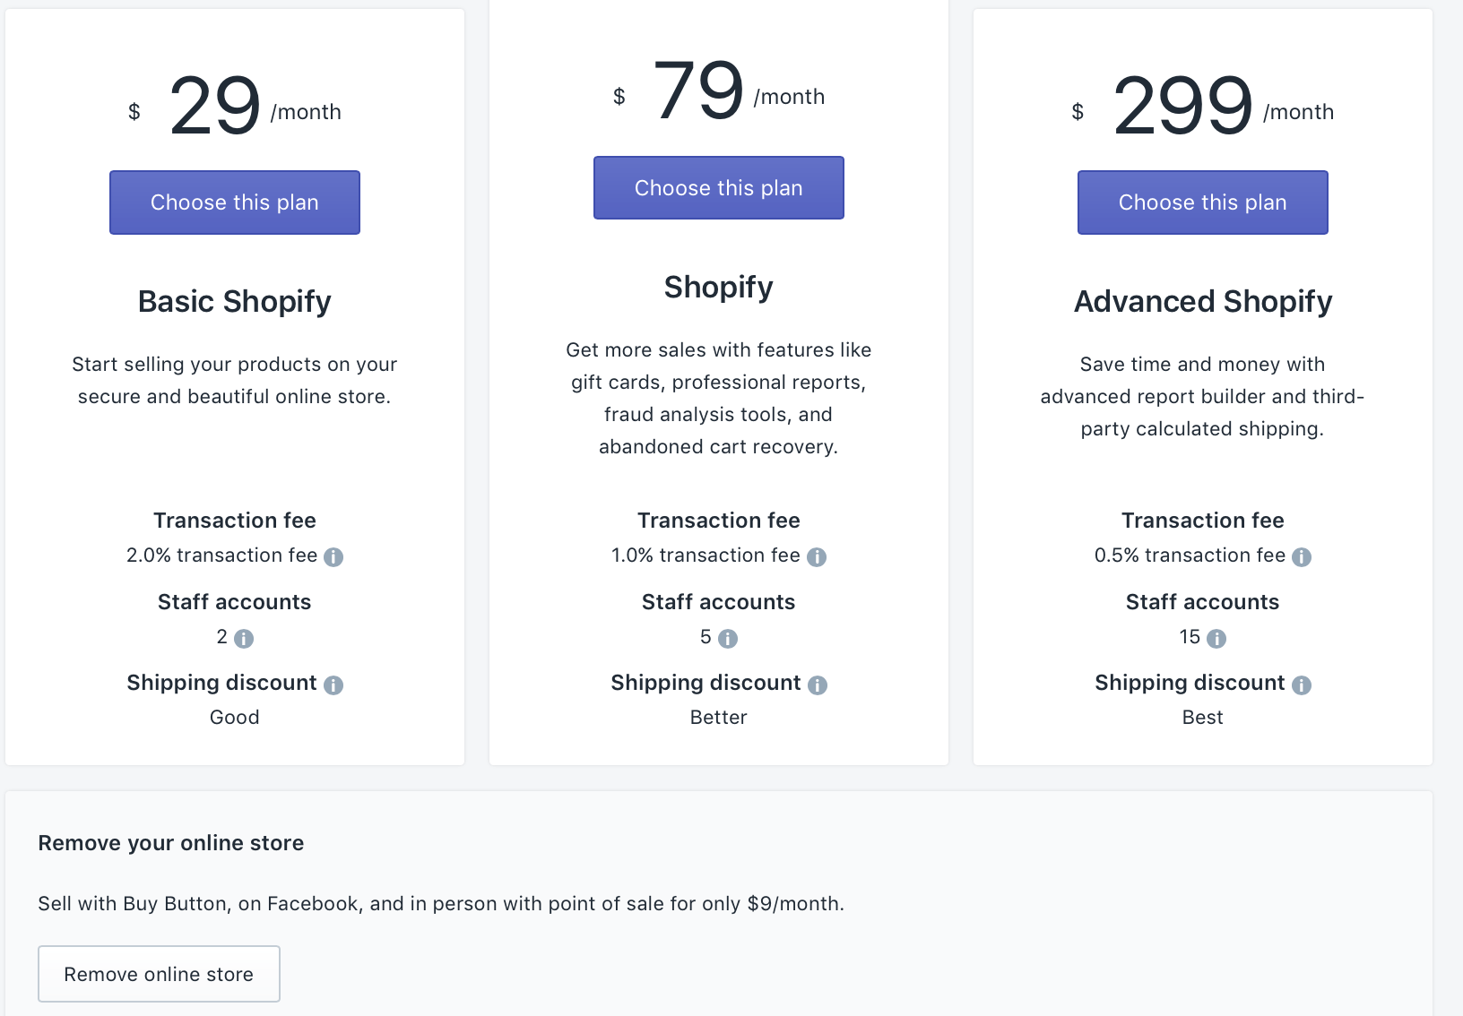Click the Shopify plan heading
Viewport: 1463px width, 1016px height.
coord(719,288)
